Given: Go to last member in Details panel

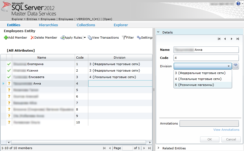Looking at the screenshot, I should (238, 39).
